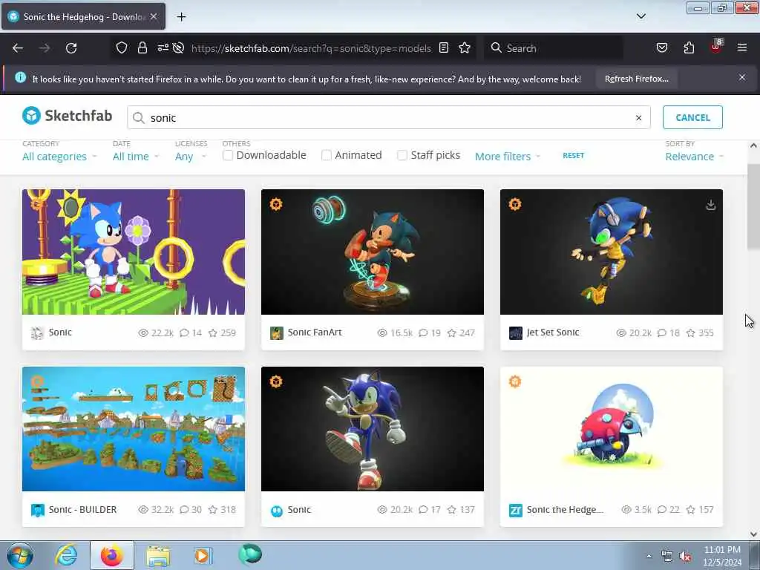760x570 pixels.
Task: Open the Jet Set Sonic model title
Action: point(553,332)
